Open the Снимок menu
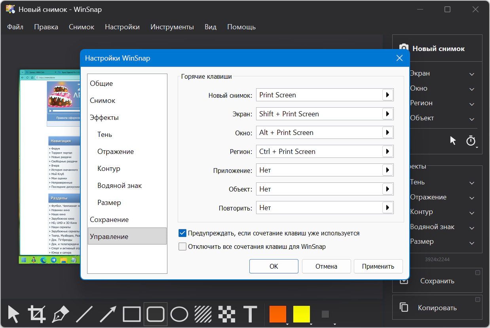The image size is (490, 328). (82, 27)
